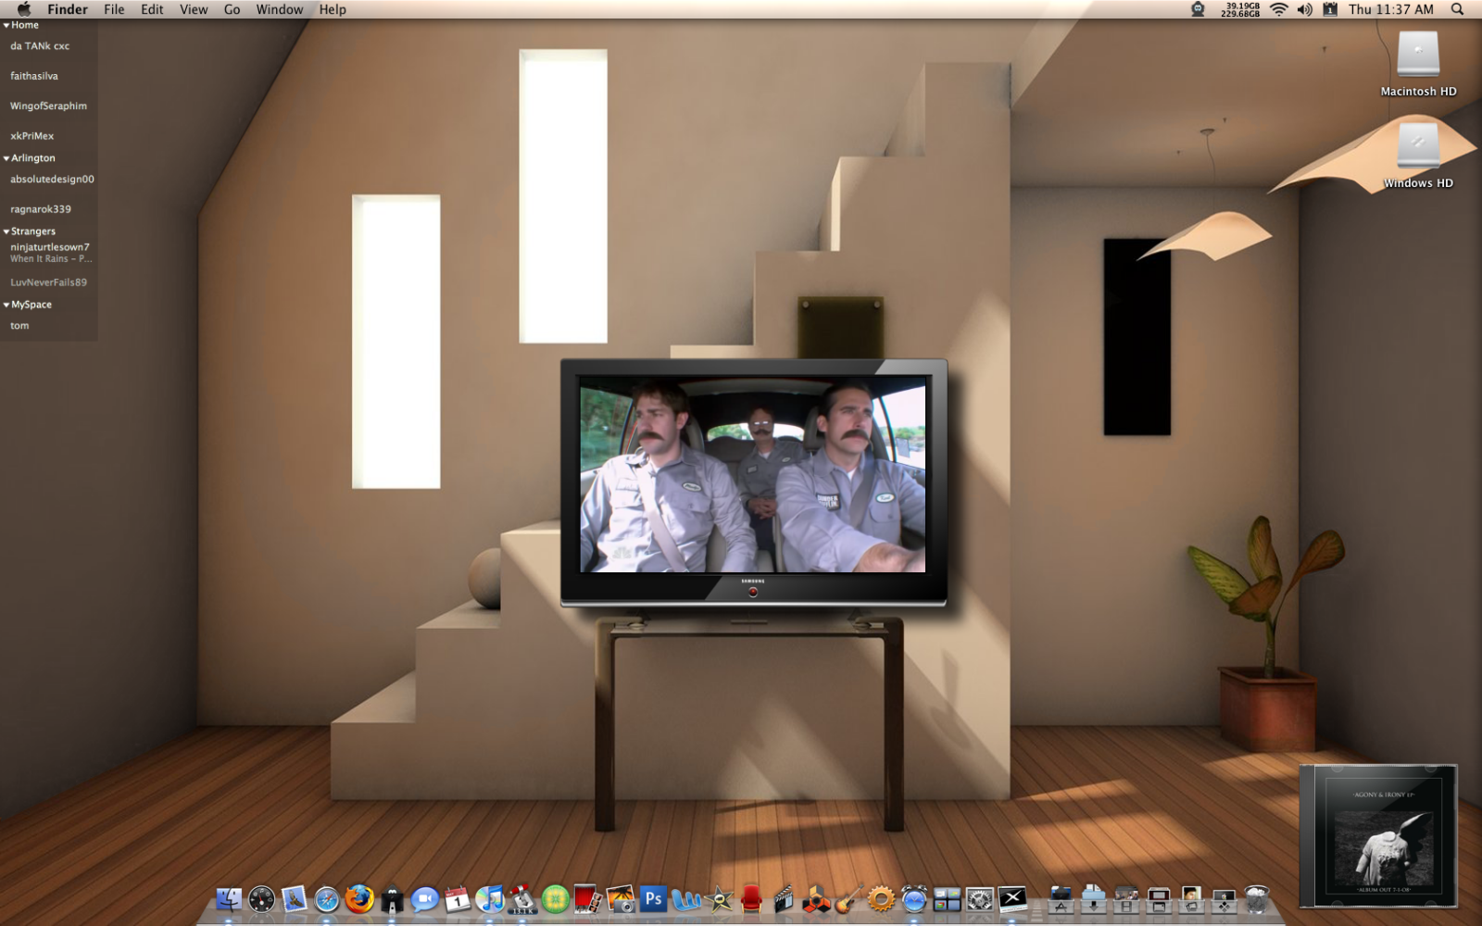Open the View menu

(x=194, y=9)
